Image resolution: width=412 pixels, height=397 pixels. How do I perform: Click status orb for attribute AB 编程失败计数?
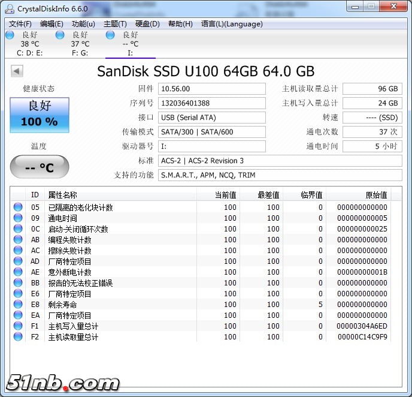pos(18,239)
